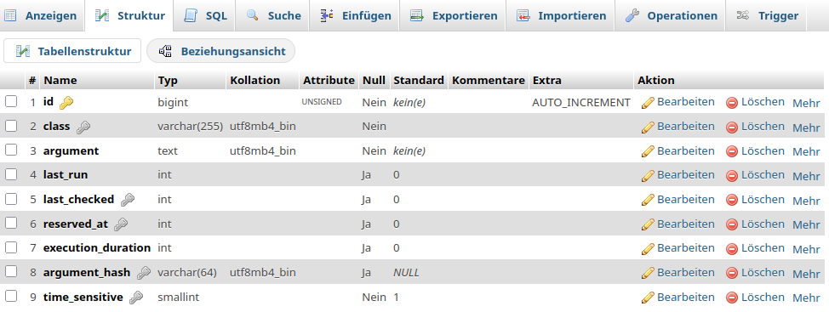Tick the checkbox for the id column
Screen dimensions: 829x312
(x=11, y=101)
